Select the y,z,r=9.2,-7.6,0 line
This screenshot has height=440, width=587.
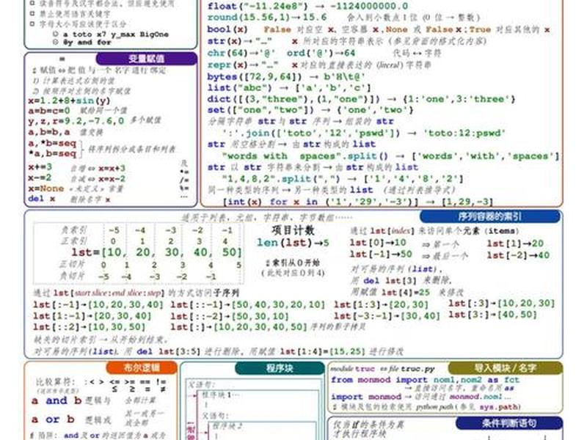click(76, 121)
